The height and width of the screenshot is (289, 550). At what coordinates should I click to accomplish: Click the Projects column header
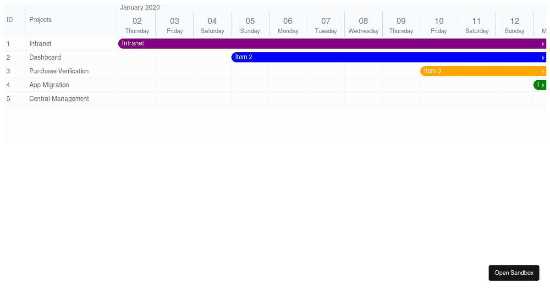click(40, 20)
